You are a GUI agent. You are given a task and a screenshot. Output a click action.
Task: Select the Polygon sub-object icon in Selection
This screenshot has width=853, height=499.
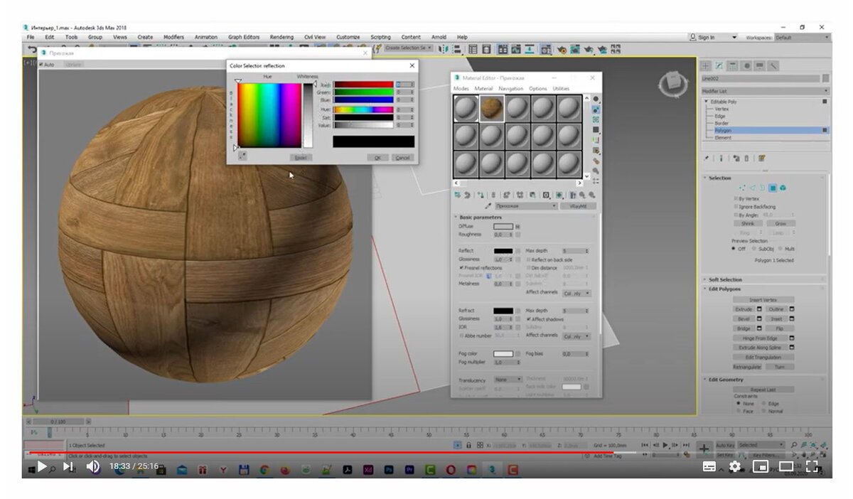coord(772,188)
